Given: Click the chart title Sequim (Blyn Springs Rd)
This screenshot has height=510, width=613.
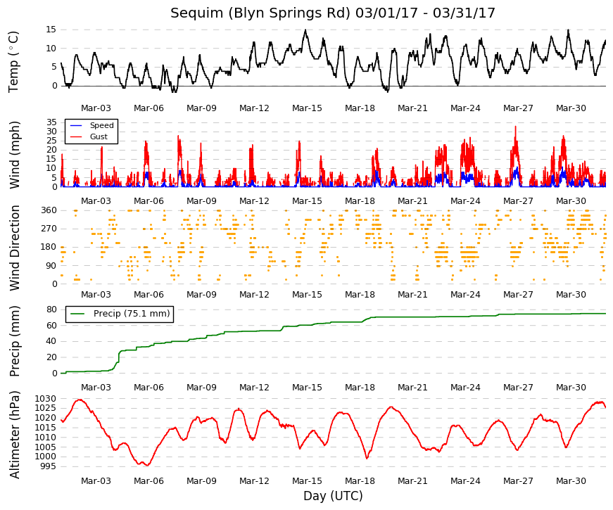Looking at the screenshot, I should tap(260, 13).
